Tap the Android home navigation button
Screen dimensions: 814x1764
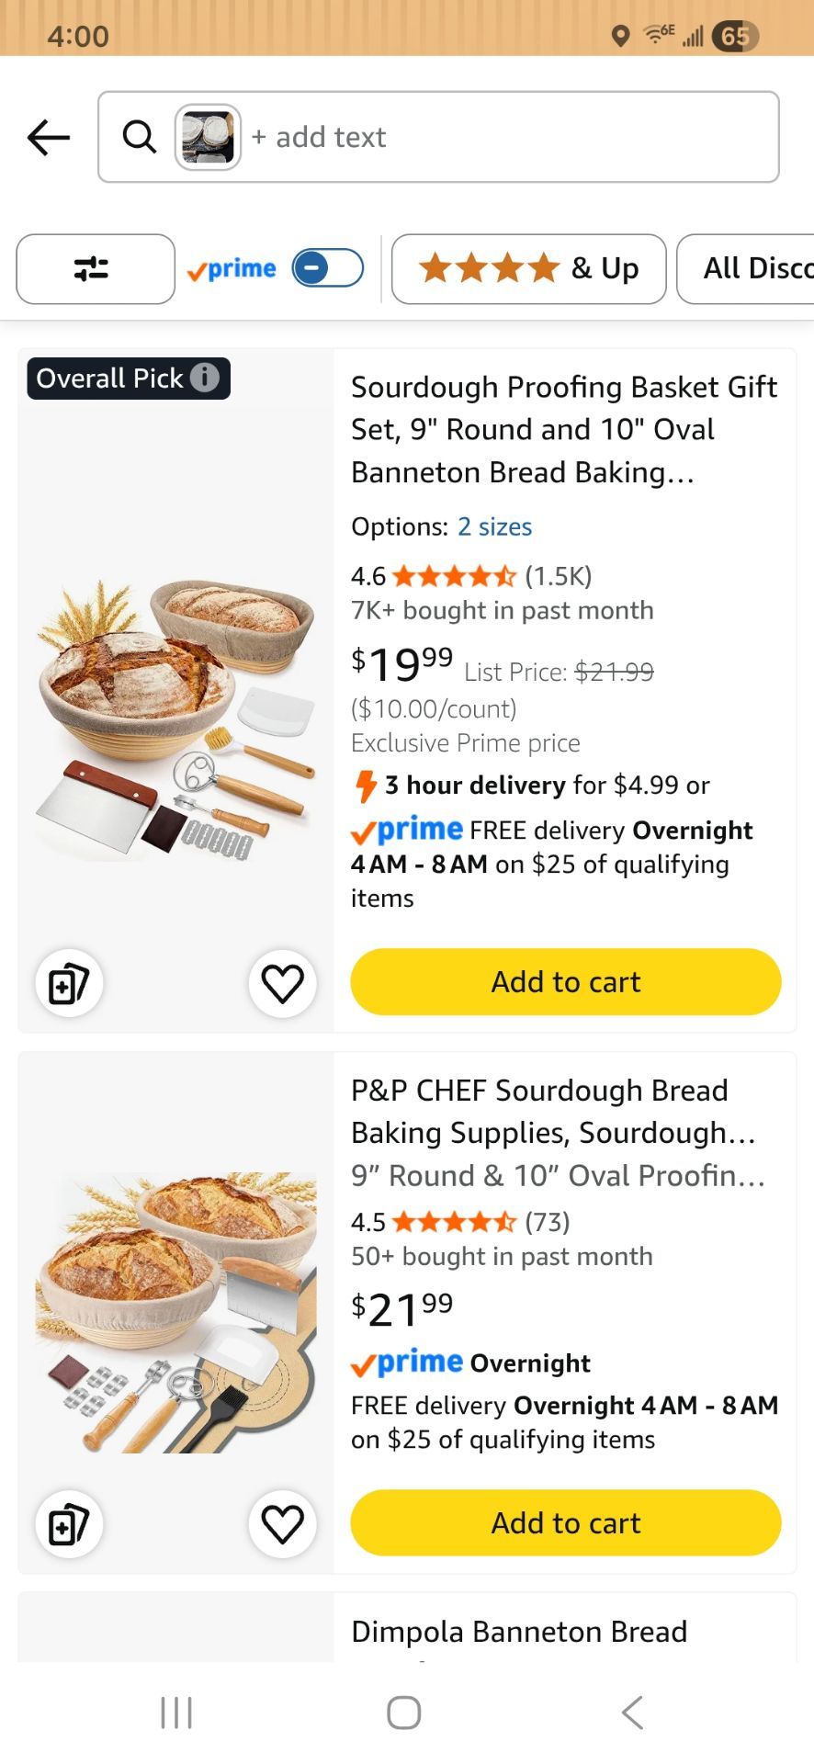[404, 1713]
